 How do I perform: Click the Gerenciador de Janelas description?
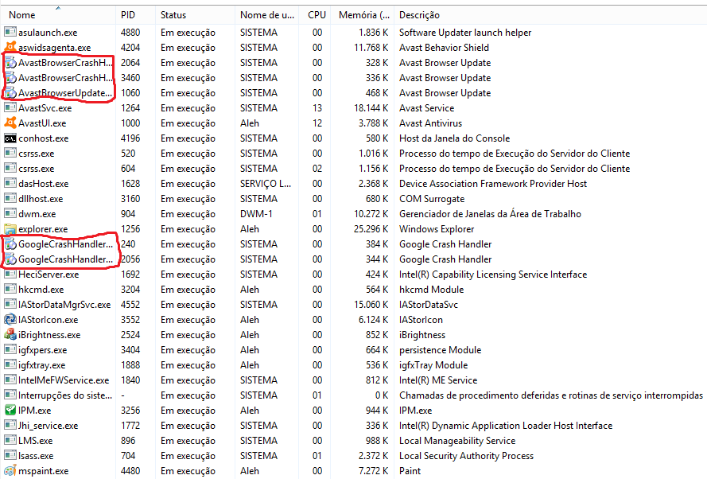[490, 214]
